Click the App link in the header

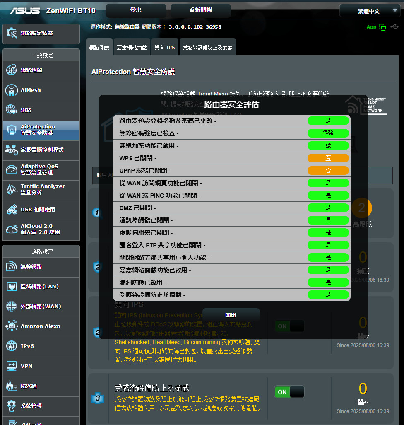point(371,27)
